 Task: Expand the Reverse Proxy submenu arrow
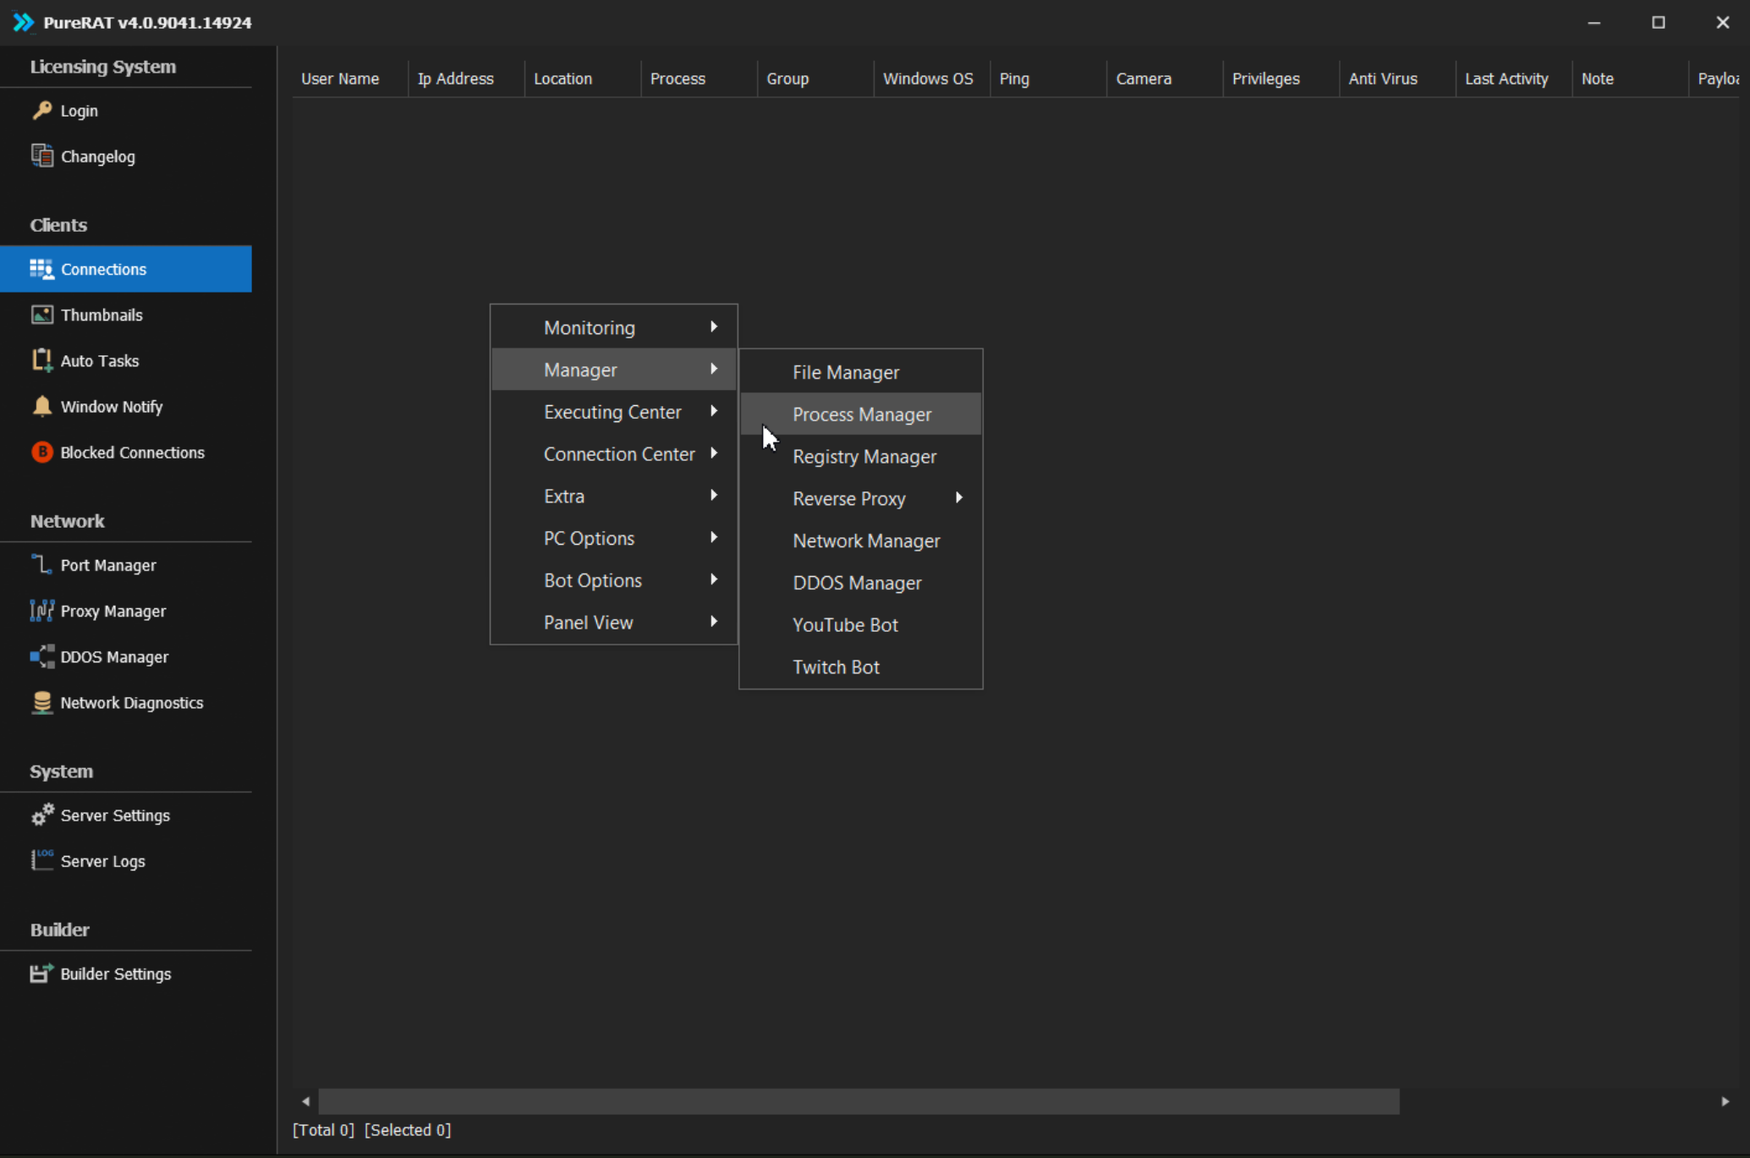click(959, 497)
